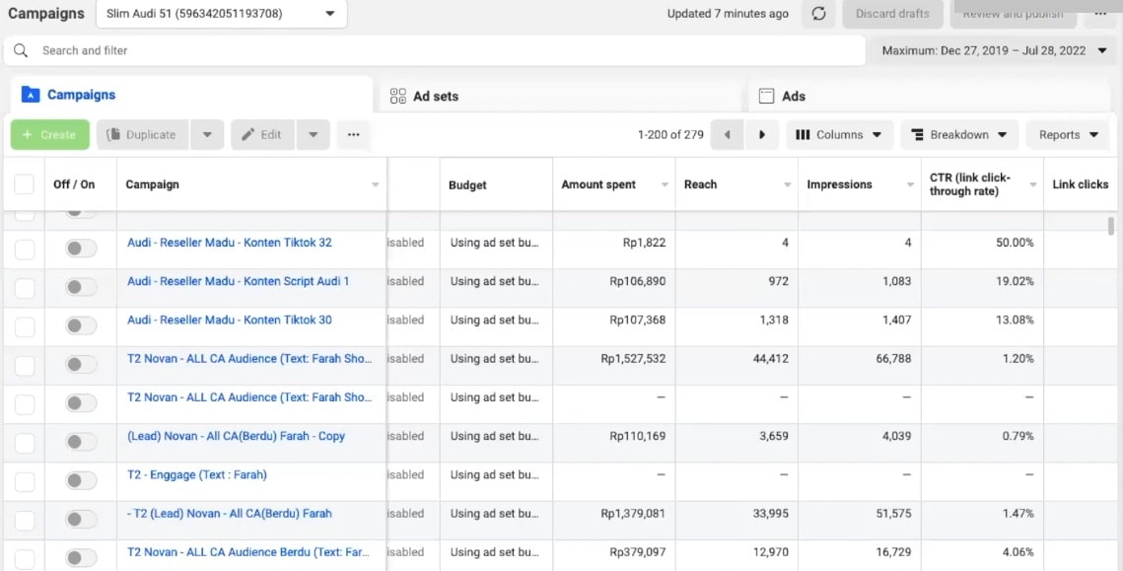Switch to the Campaigns tab

191,96
